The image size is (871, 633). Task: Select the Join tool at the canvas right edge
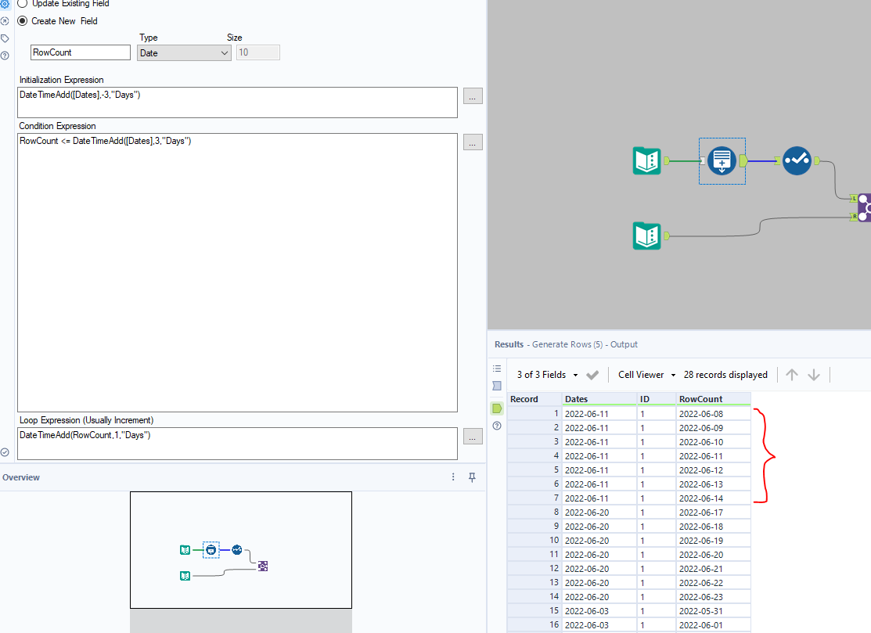(x=865, y=207)
